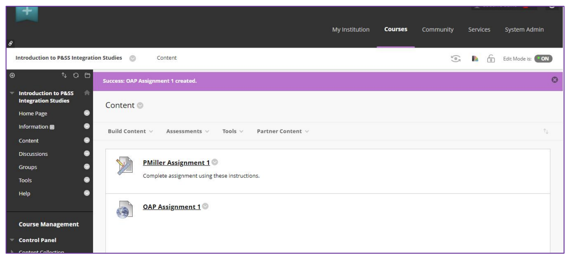Open the sidebar Tools item chevron

coord(87,181)
